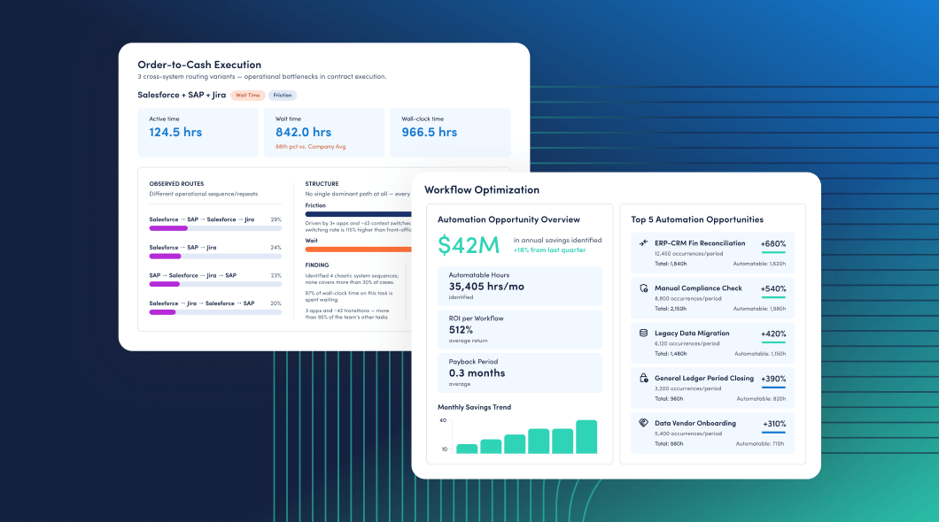This screenshot has width=939, height=522.
Task: Click the 29% route progress bar
Action: (x=215, y=228)
